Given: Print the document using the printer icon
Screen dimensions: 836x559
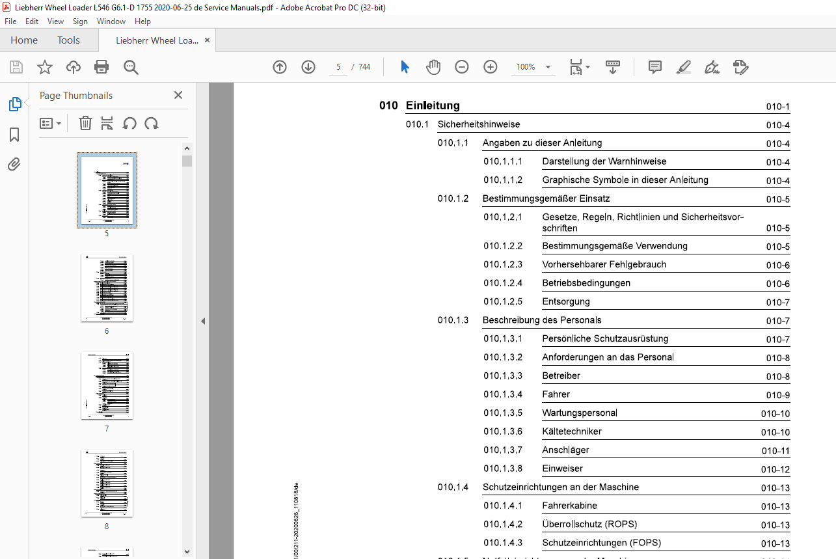Looking at the screenshot, I should pyautogui.click(x=101, y=67).
